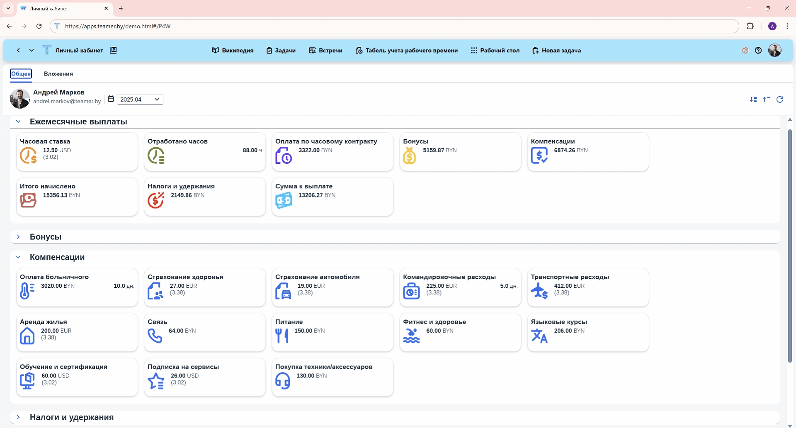This screenshot has height=428, width=796.
Task: Open the header history dropdown chevron
Action: 32,51
